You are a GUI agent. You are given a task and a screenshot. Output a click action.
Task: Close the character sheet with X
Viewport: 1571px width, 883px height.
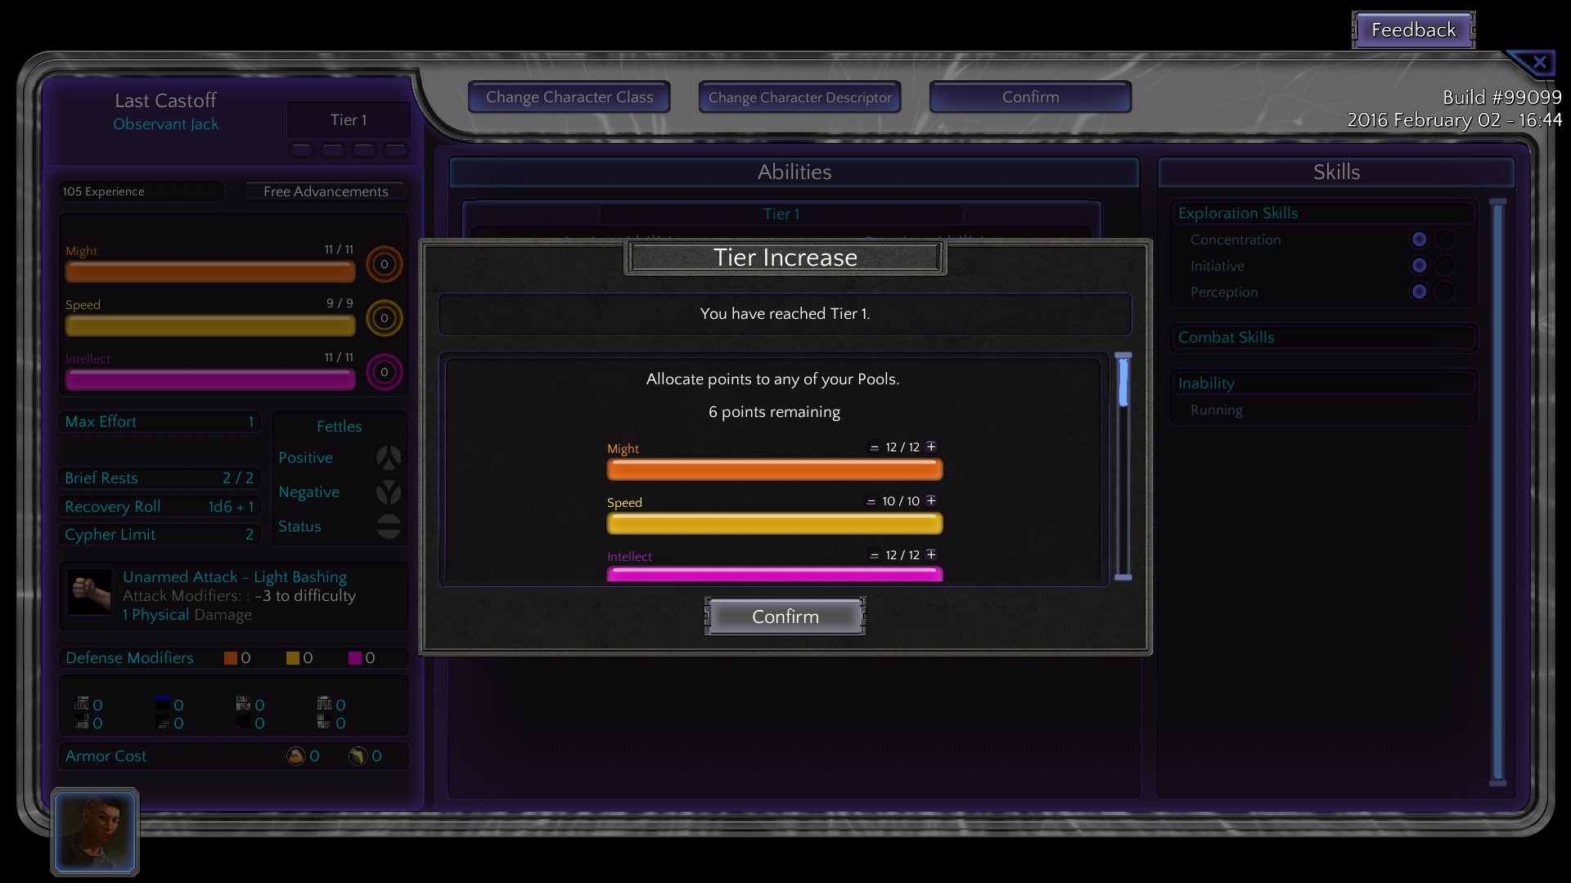(1539, 62)
